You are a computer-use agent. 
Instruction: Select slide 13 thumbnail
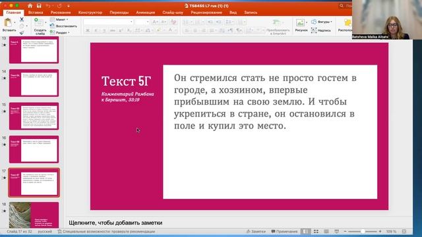click(34, 50)
